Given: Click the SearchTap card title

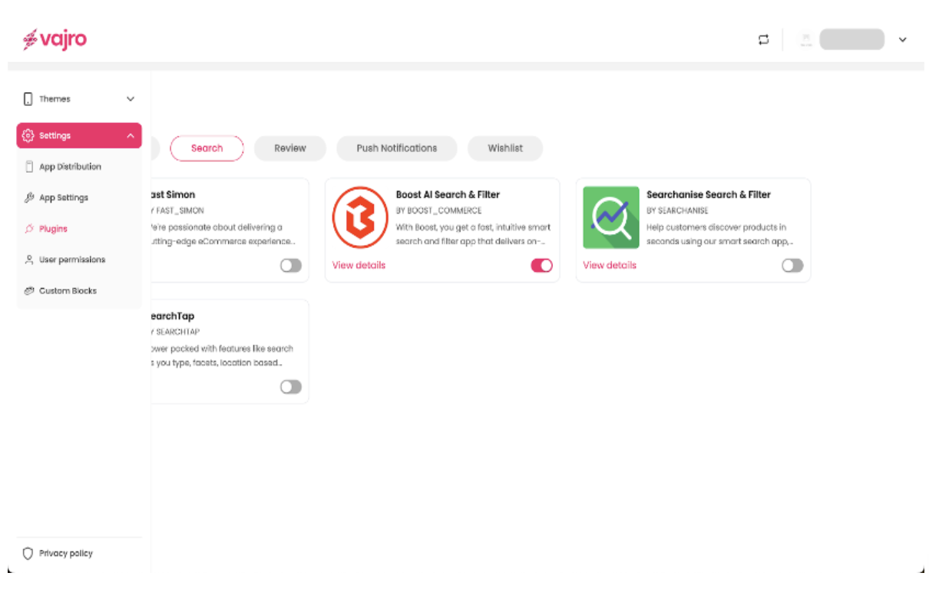Looking at the screenshot, I should [174, 316].
